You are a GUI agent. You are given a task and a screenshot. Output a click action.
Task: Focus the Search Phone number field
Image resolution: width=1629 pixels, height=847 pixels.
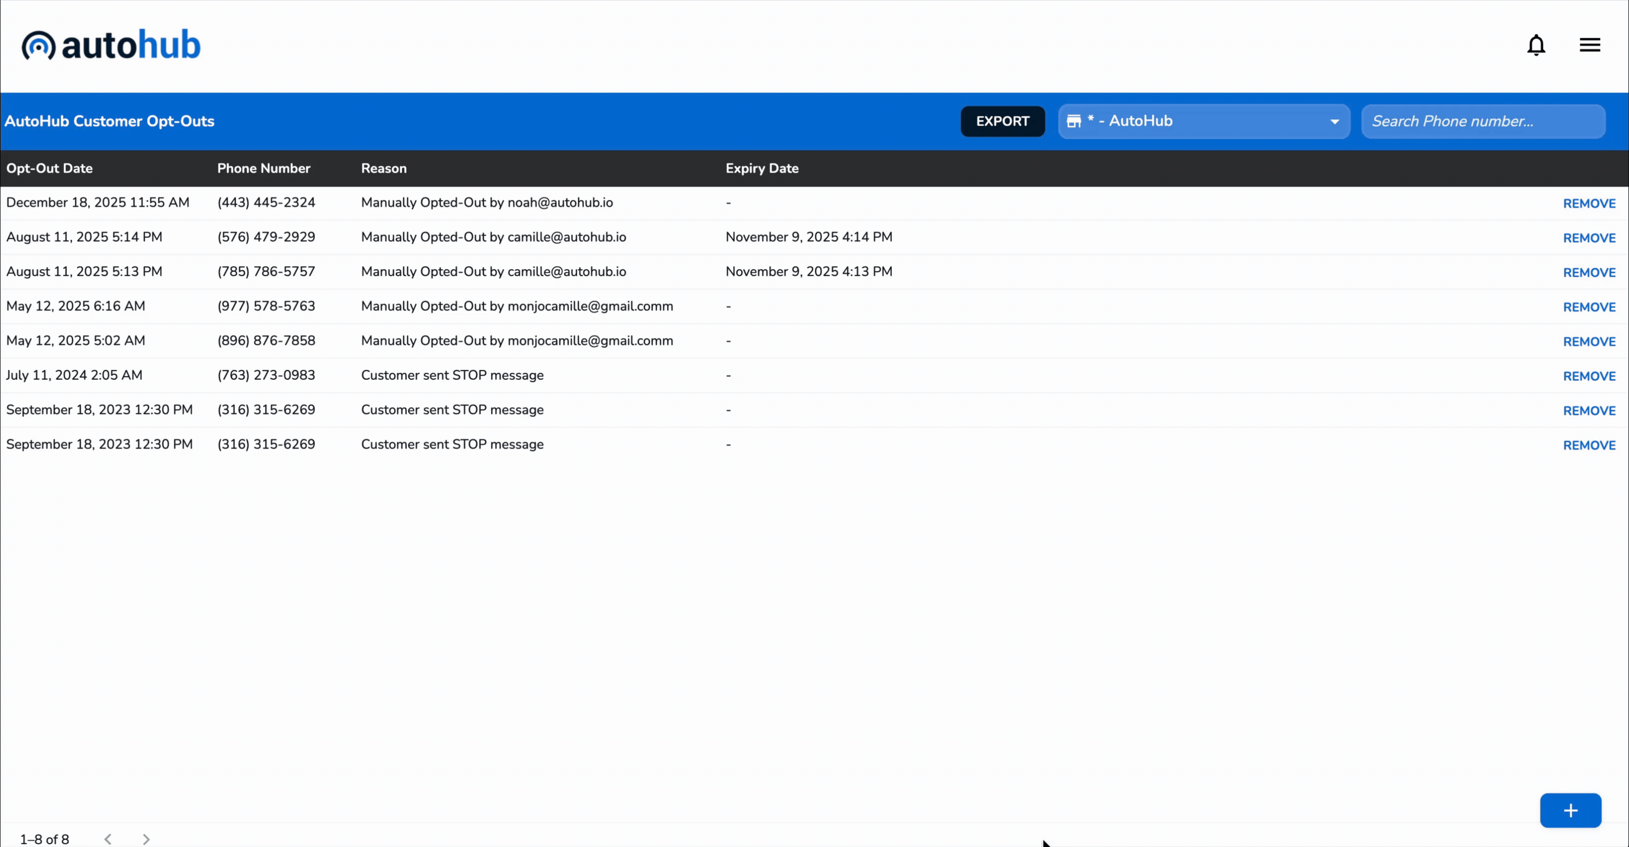pos(1482,121)
